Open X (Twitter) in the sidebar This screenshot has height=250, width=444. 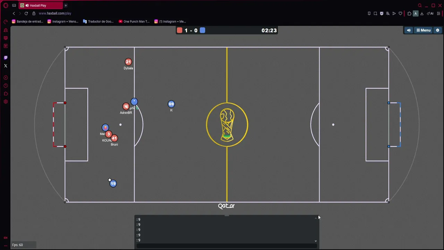coord(6,66)
